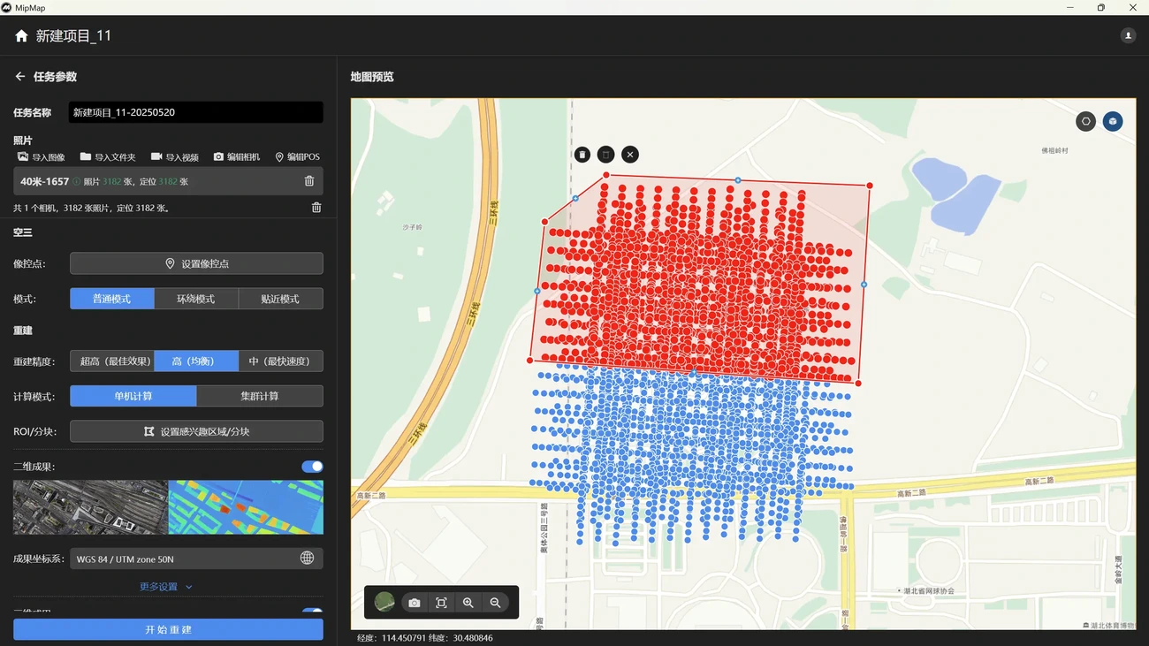
Task: Switch to 贴近模式 mode tab
Action: [x=280, y=299]
